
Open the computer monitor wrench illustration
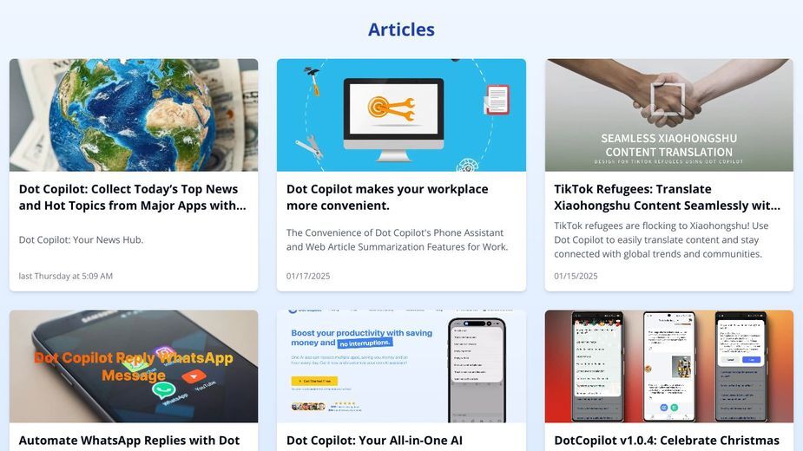click(x=401, y=115)
